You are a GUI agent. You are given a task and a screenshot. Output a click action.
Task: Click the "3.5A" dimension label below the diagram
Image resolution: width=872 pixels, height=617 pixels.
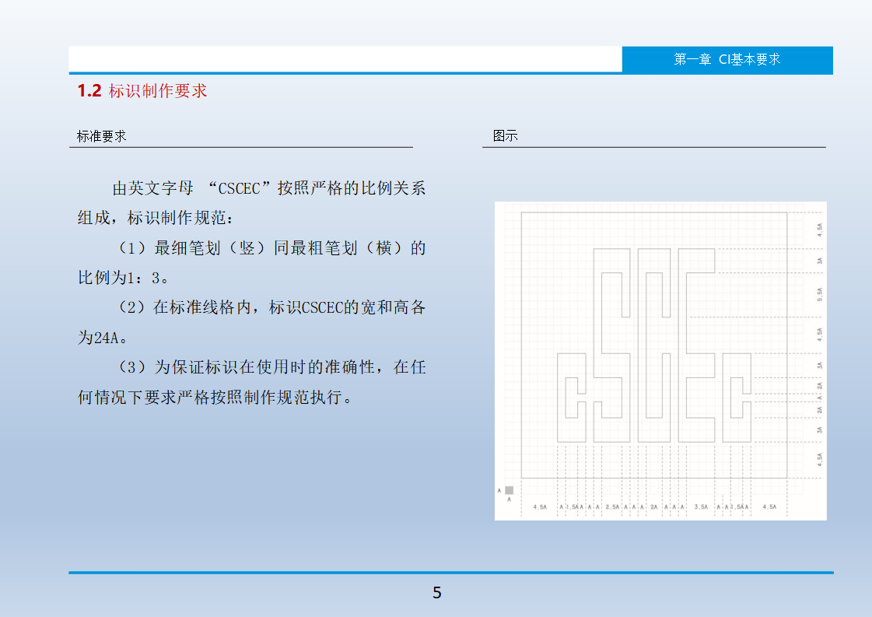pyautogui.click(x=701, y=507)
